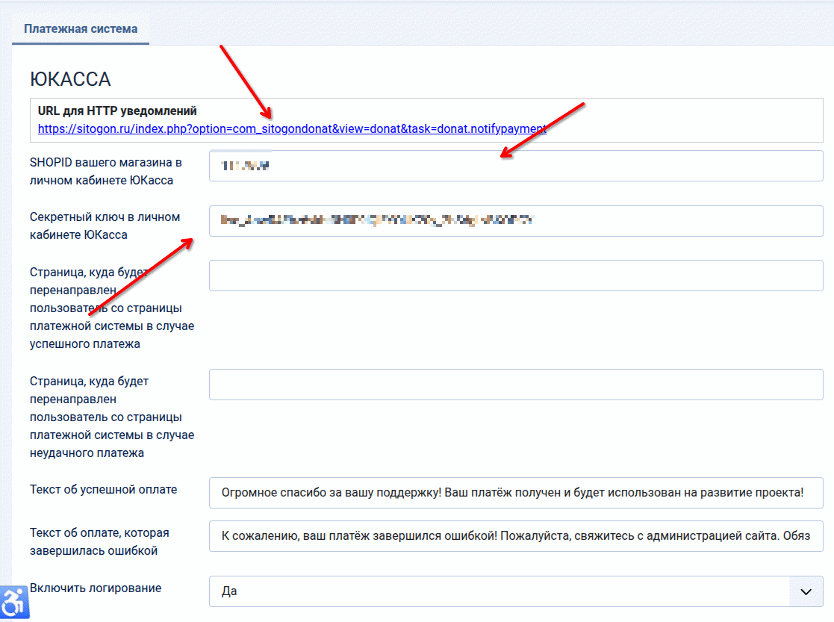Click the SHOPID input field
834x622 pixels.
515,166
